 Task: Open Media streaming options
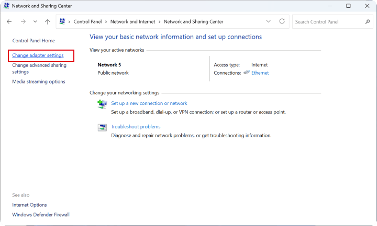(39, 82)
